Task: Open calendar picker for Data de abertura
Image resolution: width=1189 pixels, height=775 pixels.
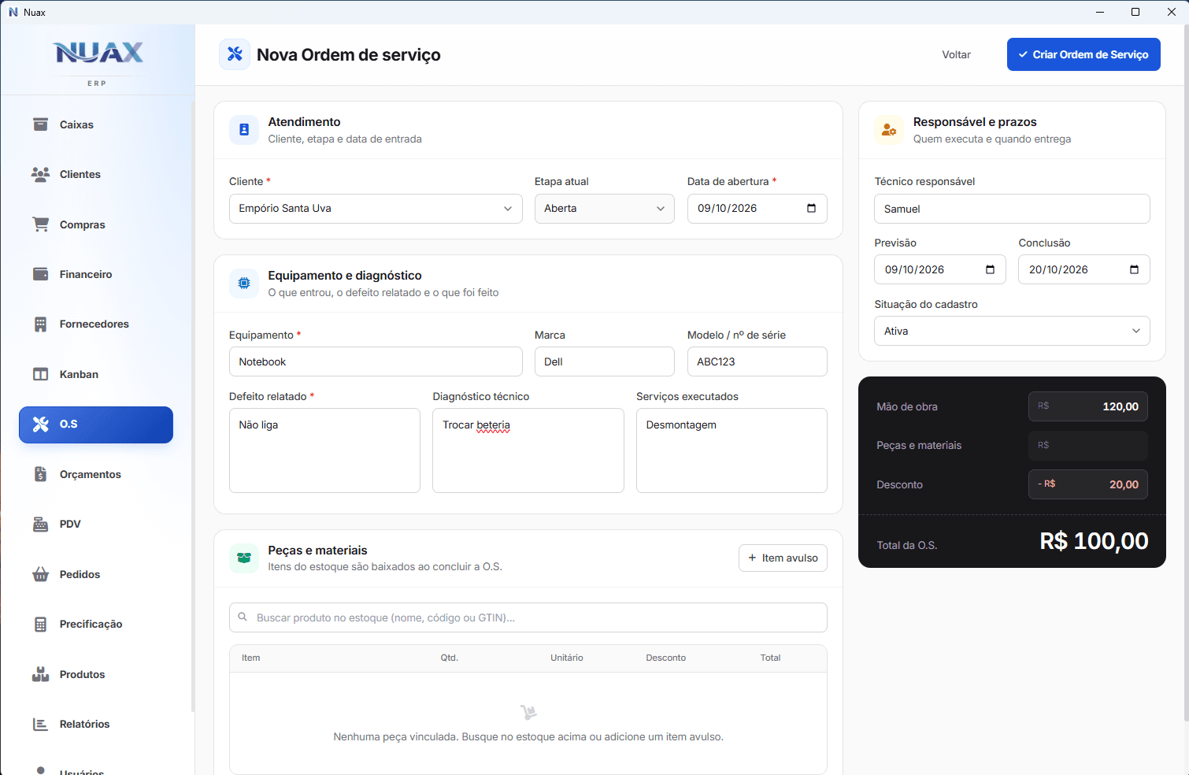Action: tap(811, 208)
